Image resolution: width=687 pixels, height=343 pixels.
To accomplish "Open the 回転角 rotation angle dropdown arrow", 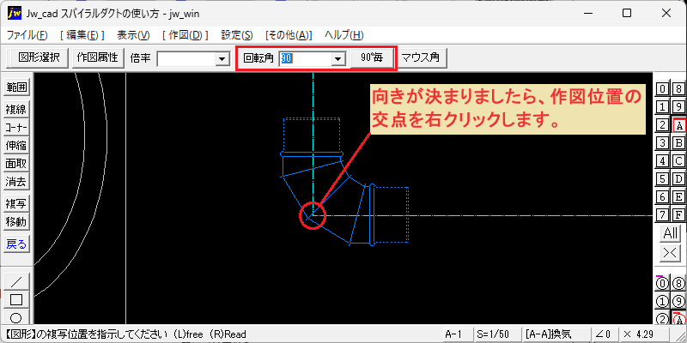I will tap(337, 58).
